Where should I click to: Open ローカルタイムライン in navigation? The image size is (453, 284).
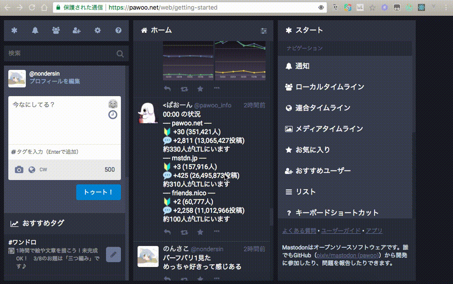[x=345, y=87]
